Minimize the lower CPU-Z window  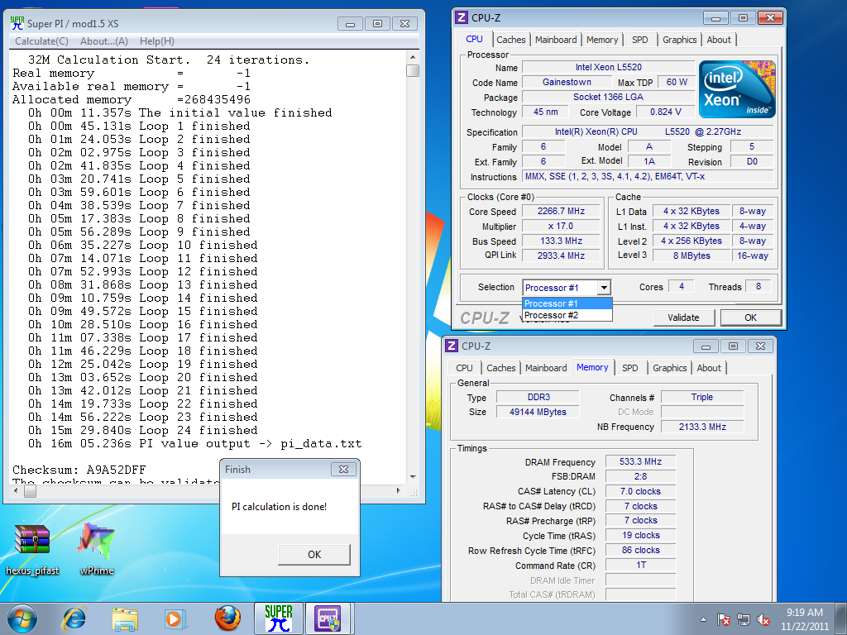[706, 346]
